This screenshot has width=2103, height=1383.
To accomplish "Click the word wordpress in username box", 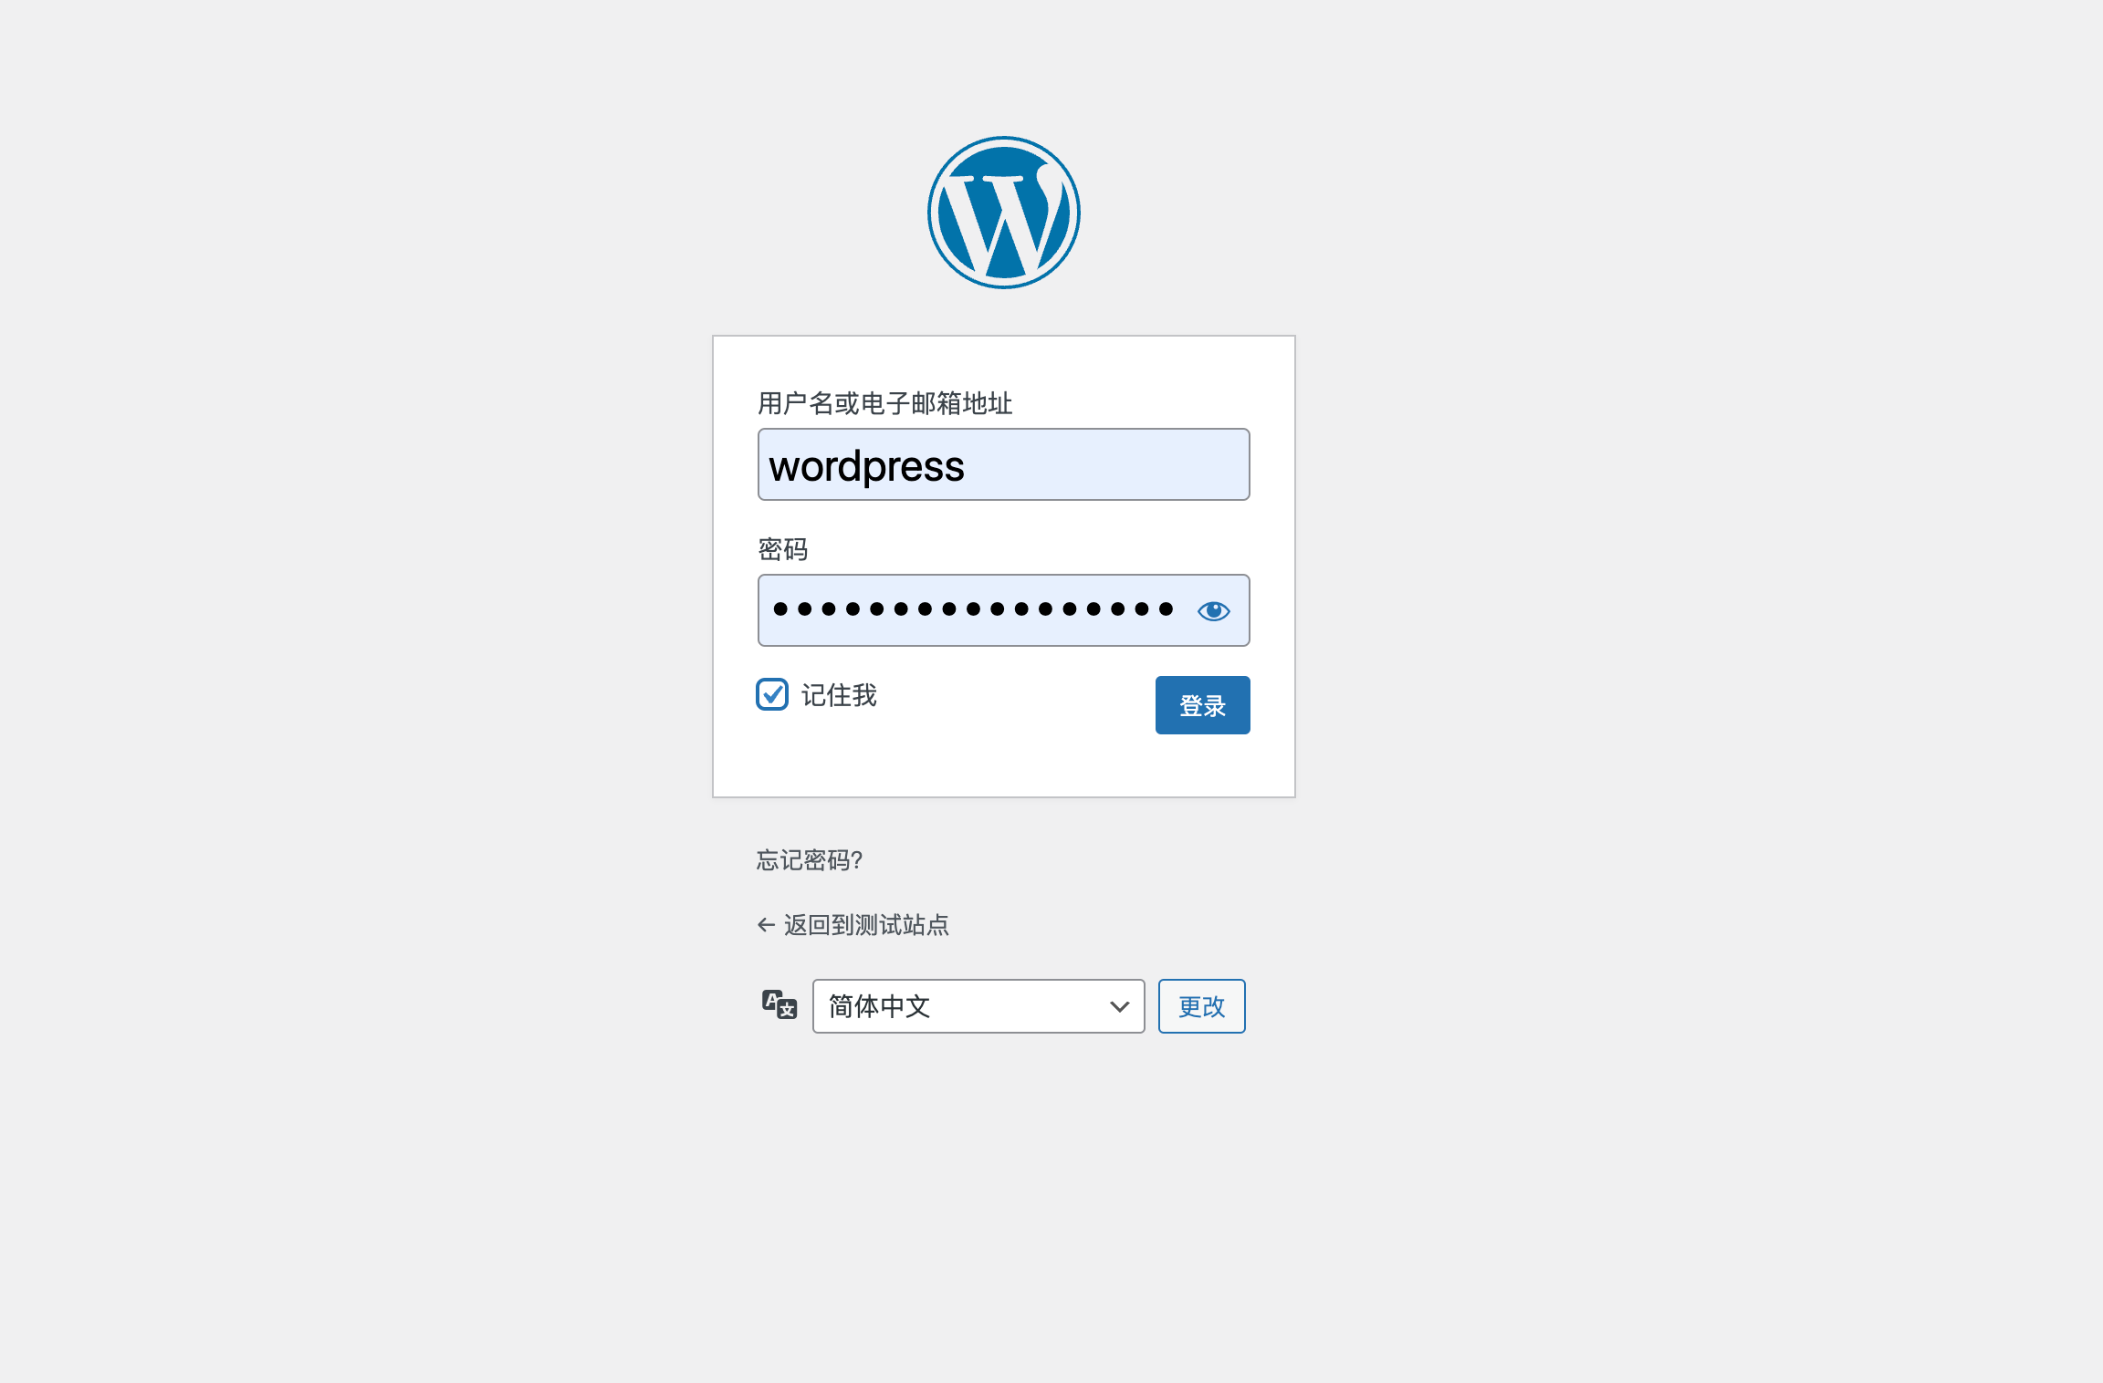I will tap(866, 467).
